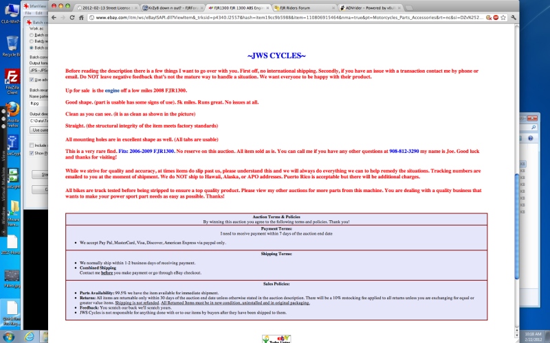Click the blue 'engine' link in description
The width and height of the screenshot is (550, 343).
(112, 91)
